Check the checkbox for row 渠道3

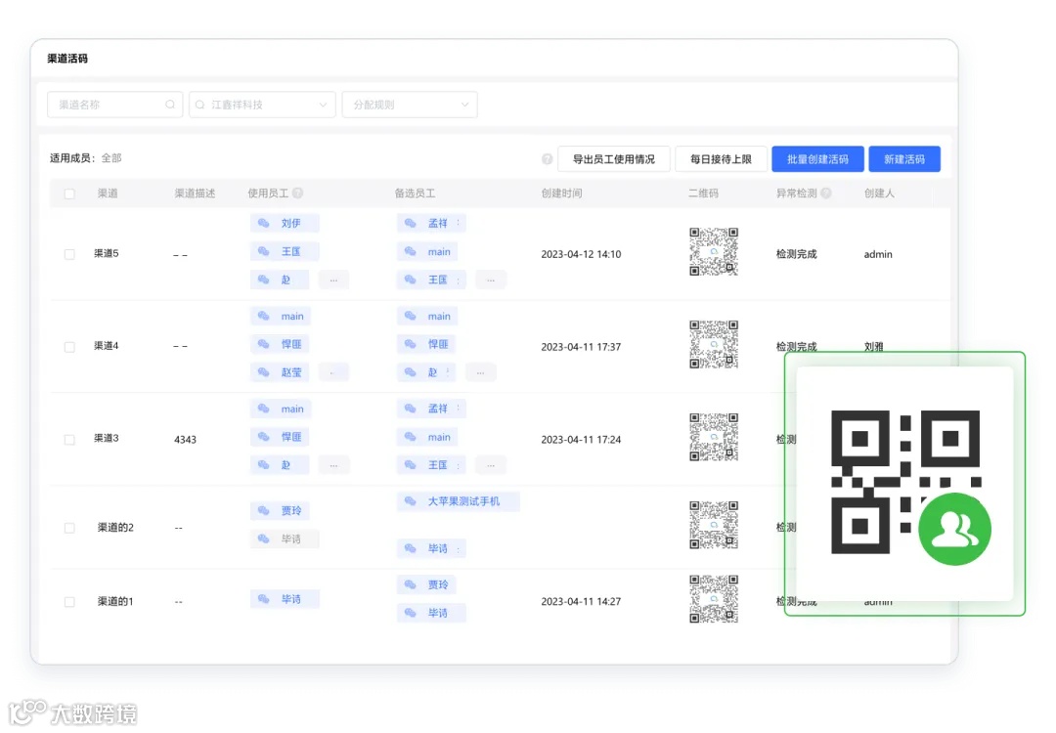click(69, 440)
